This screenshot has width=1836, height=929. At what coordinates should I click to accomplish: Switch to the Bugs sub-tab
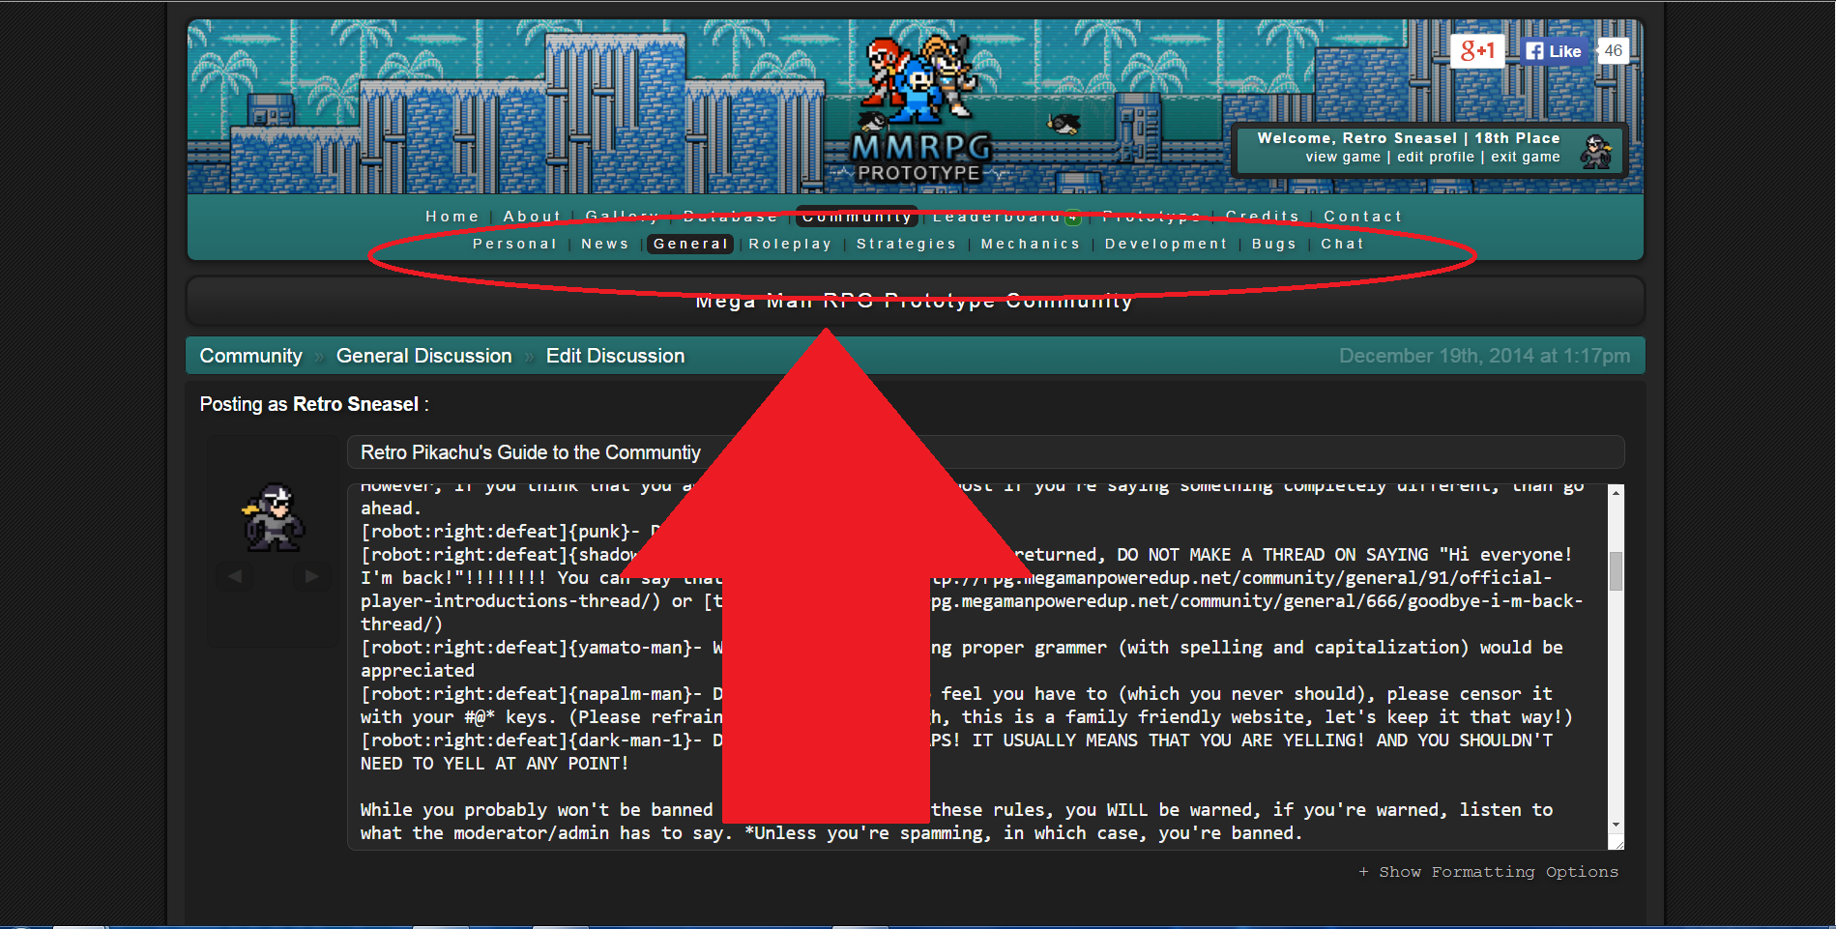coord(1274,244)
